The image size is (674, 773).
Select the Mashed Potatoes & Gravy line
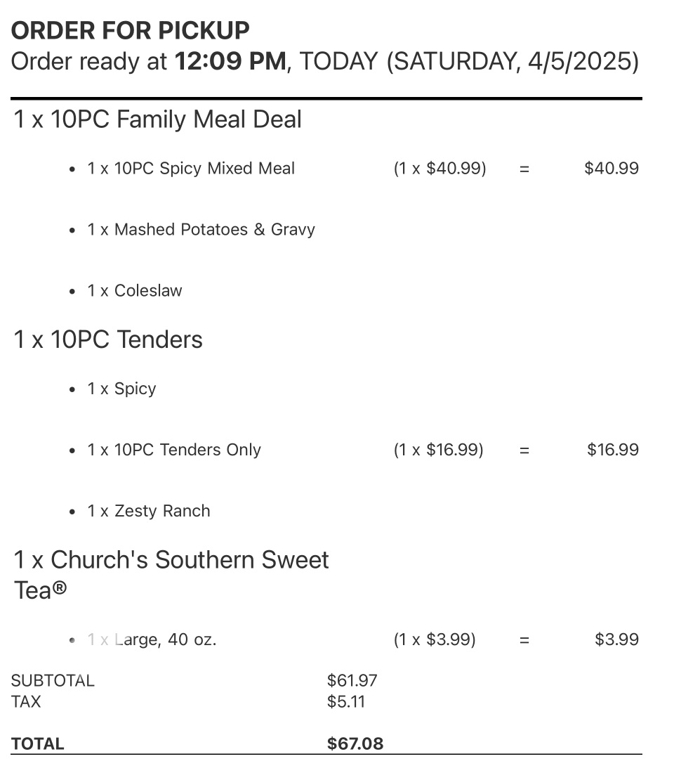(201, 230)
